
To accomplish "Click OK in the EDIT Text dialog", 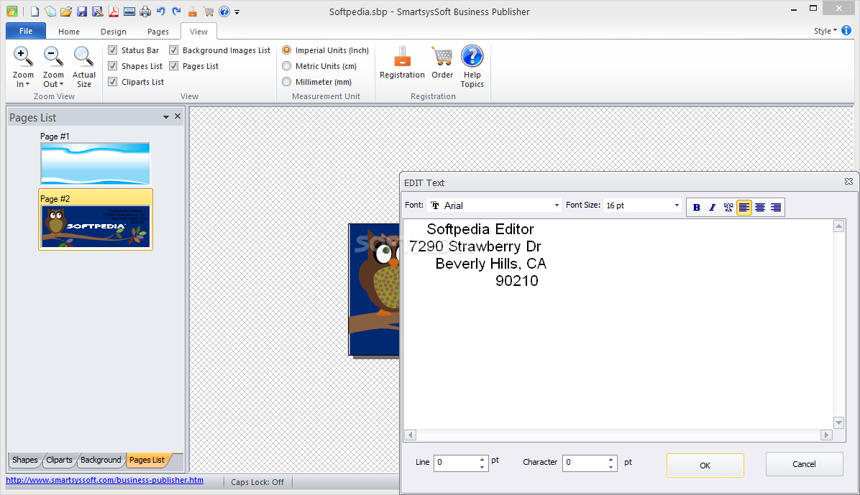I will (x=705, y=466).
